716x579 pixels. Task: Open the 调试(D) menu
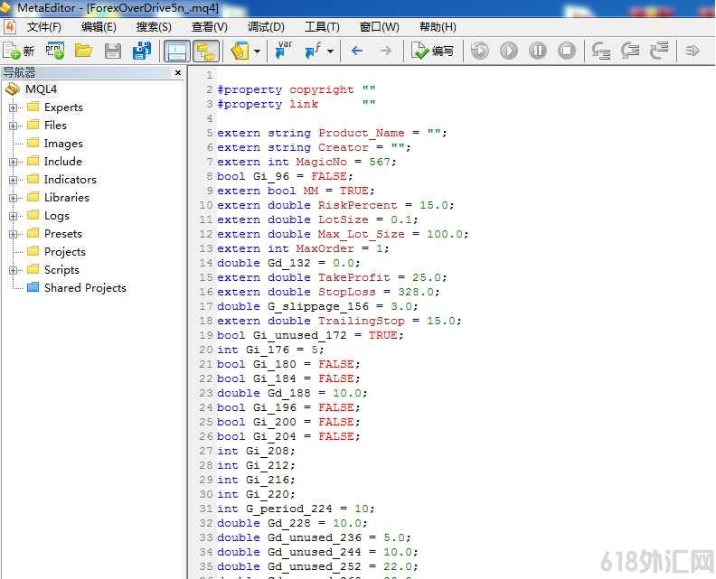point(266,27)
